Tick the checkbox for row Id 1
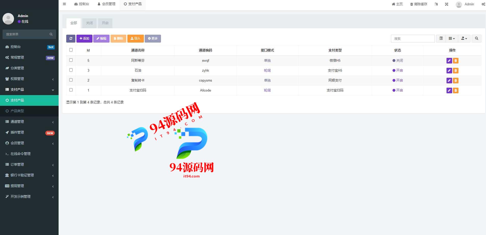 click(x=71, y=90)
